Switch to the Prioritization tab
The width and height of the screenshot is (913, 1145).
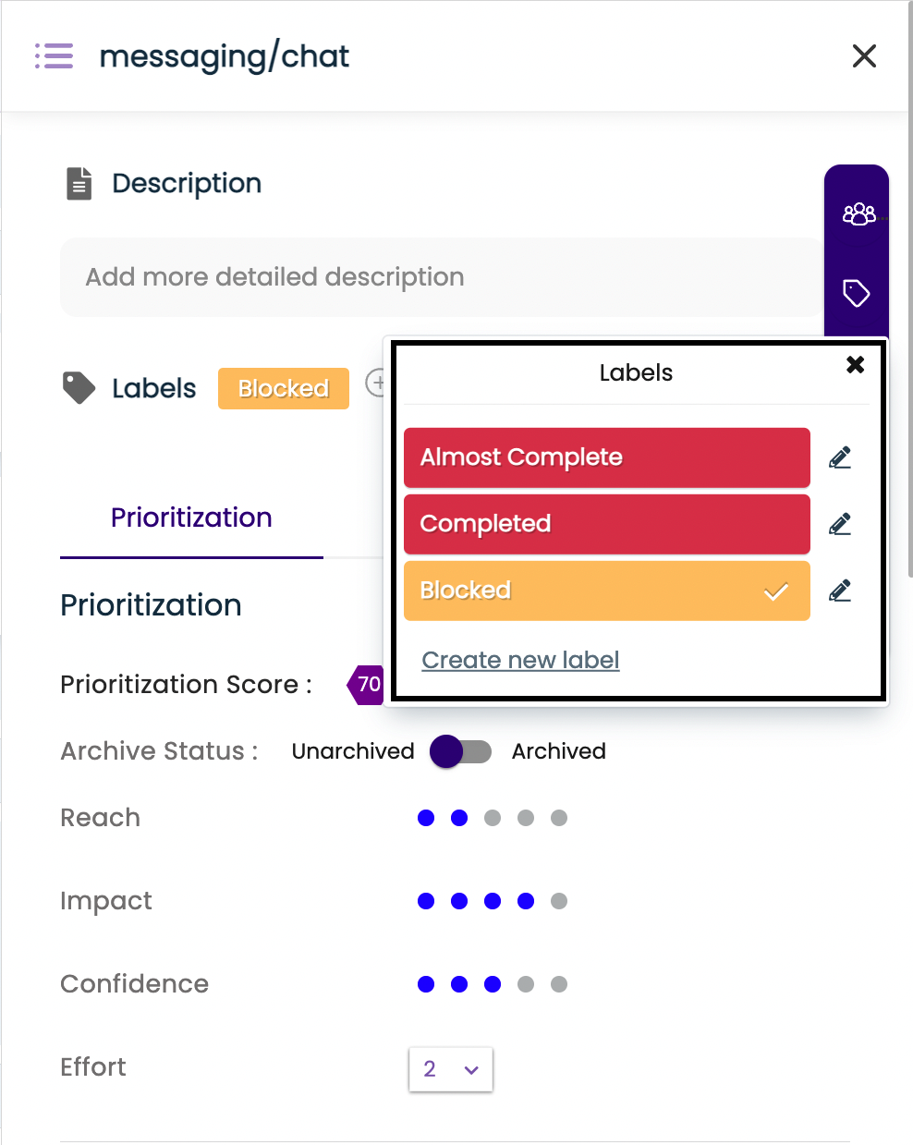pyautogui.click(x=191, y=518)
